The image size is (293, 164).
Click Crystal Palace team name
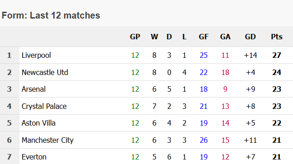pos(44,106)
